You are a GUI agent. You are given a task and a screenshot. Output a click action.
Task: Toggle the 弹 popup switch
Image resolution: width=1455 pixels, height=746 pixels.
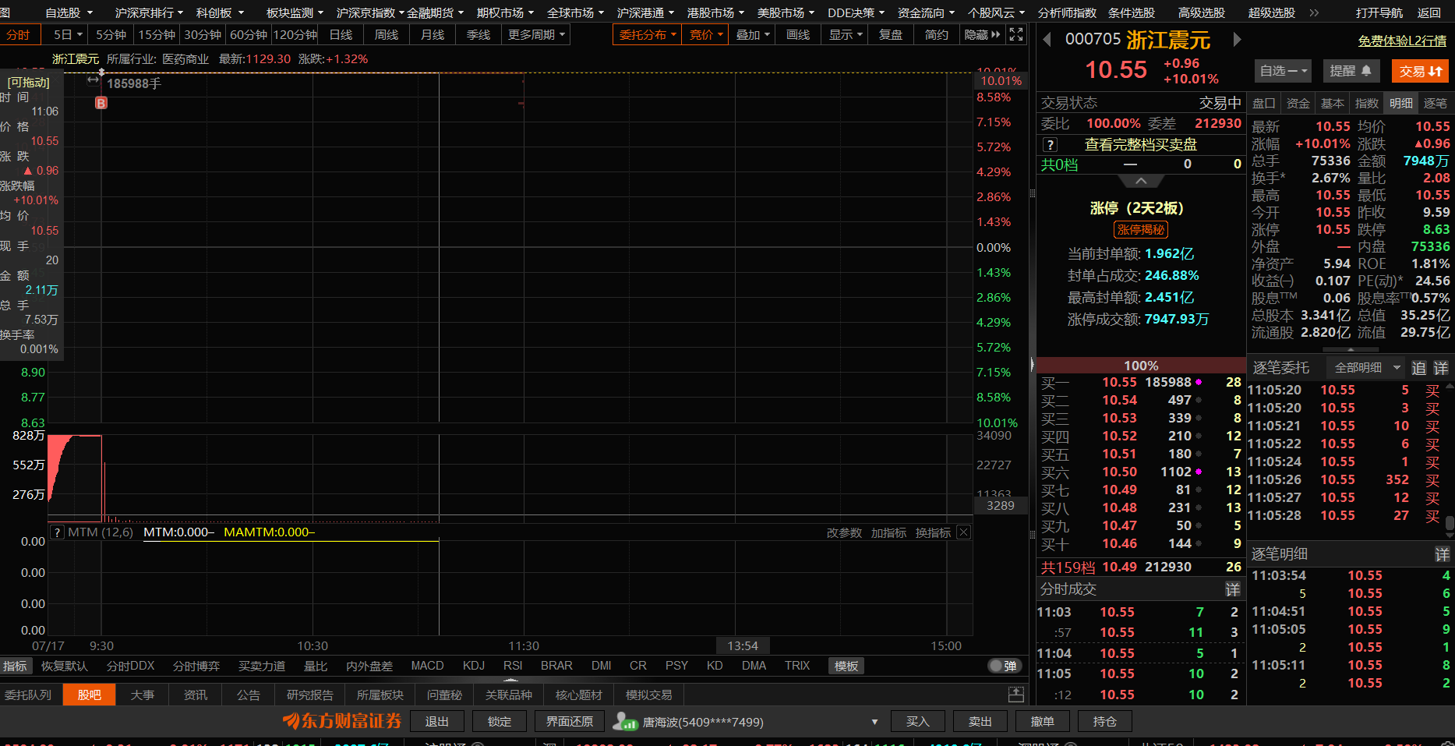tap(1003, 666)
